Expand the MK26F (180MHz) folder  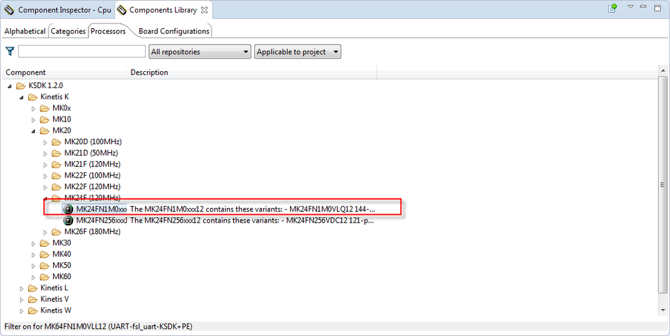click(x=45, y=232)
